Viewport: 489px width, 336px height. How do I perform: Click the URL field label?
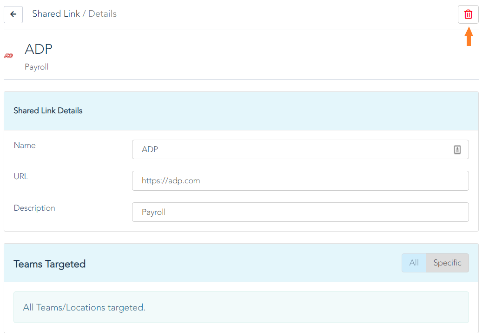[21, 176]
